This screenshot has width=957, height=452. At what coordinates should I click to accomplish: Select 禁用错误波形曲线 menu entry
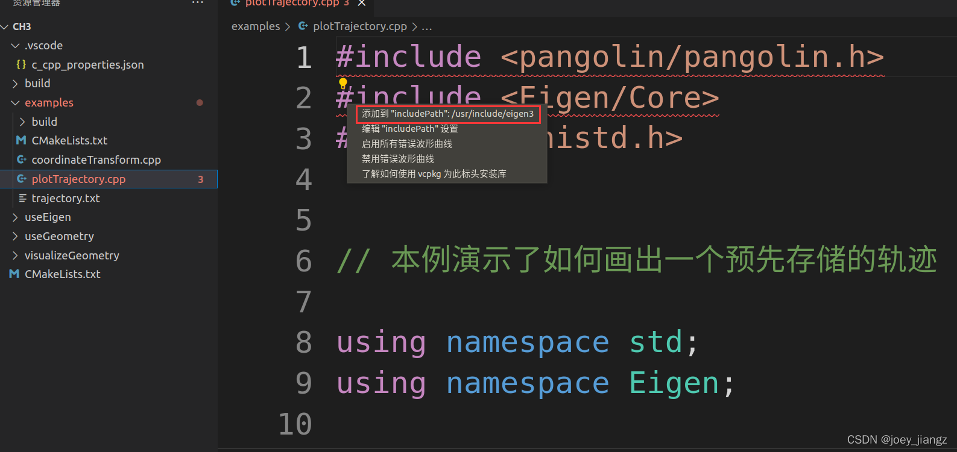(447, 159)
